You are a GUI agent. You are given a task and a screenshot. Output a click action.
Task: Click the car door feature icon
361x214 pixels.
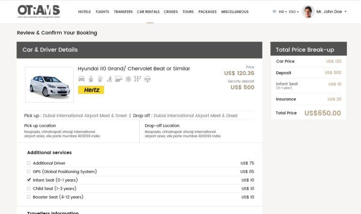(118, 79)
